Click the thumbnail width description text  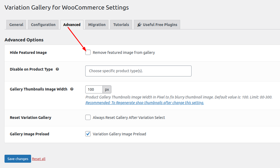tap(179, 97)
